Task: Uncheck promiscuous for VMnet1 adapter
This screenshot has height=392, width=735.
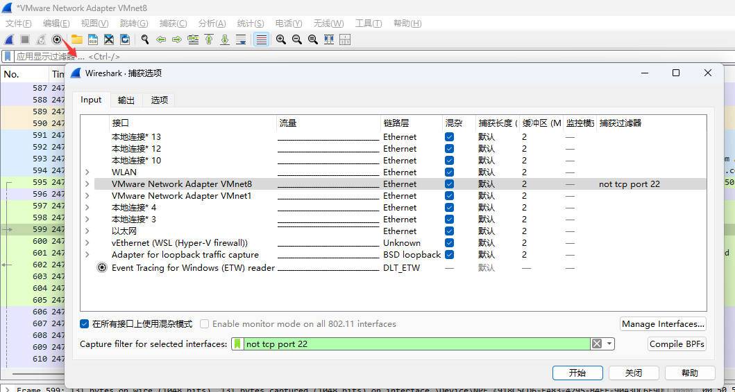Action: tap(449, 195)
